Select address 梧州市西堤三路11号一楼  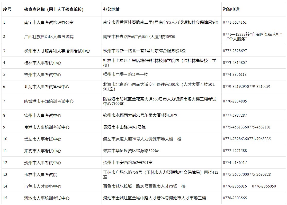coord(126,75)
